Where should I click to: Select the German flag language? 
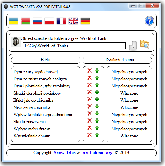pyautogui.click(x=85, y=21)
